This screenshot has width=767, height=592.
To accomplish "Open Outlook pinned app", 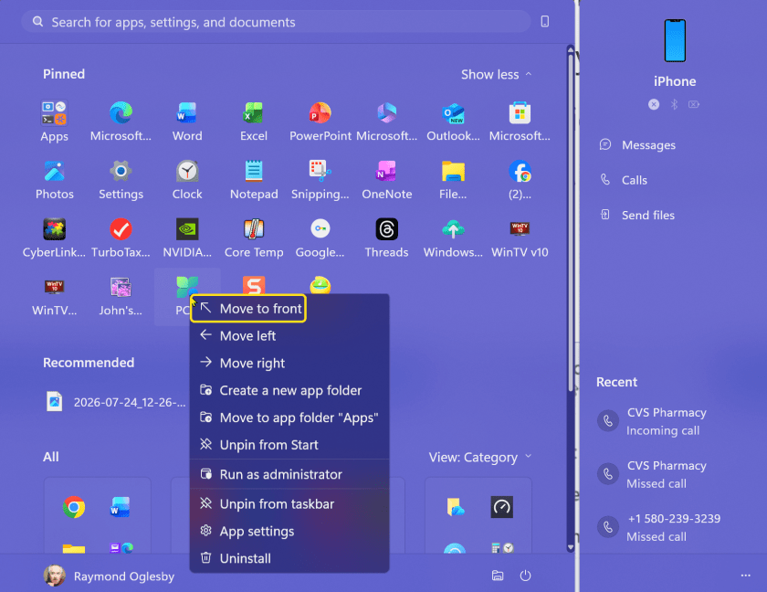I will [x=454, y=121].
